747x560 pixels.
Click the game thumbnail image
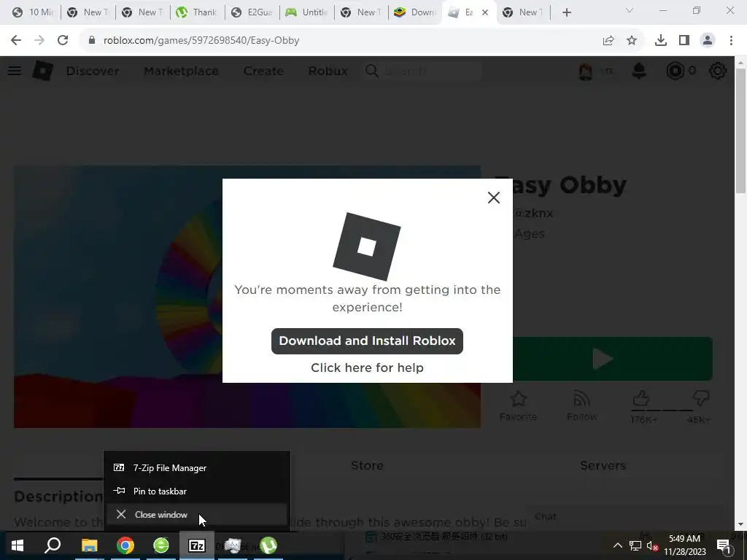tap(247, 297)
